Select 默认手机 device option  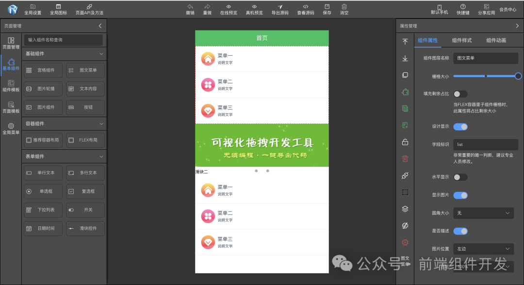tap(440, 10)
